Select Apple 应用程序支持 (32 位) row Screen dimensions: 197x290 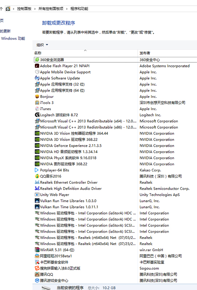pos(114,84)
